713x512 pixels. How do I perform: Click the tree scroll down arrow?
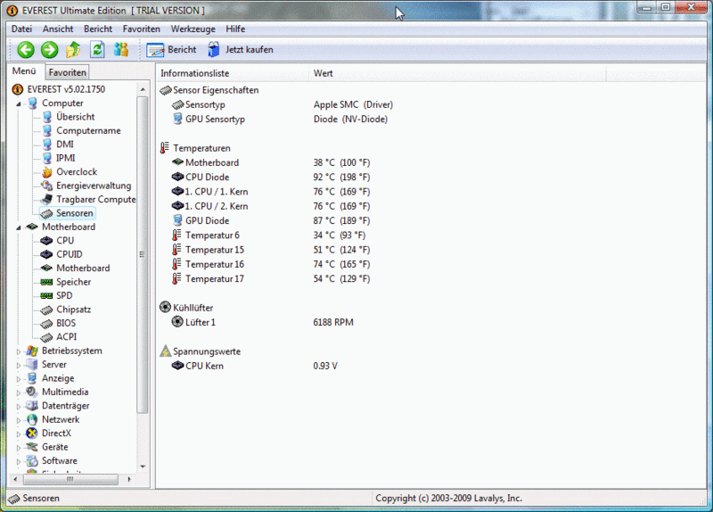(143, 467)
